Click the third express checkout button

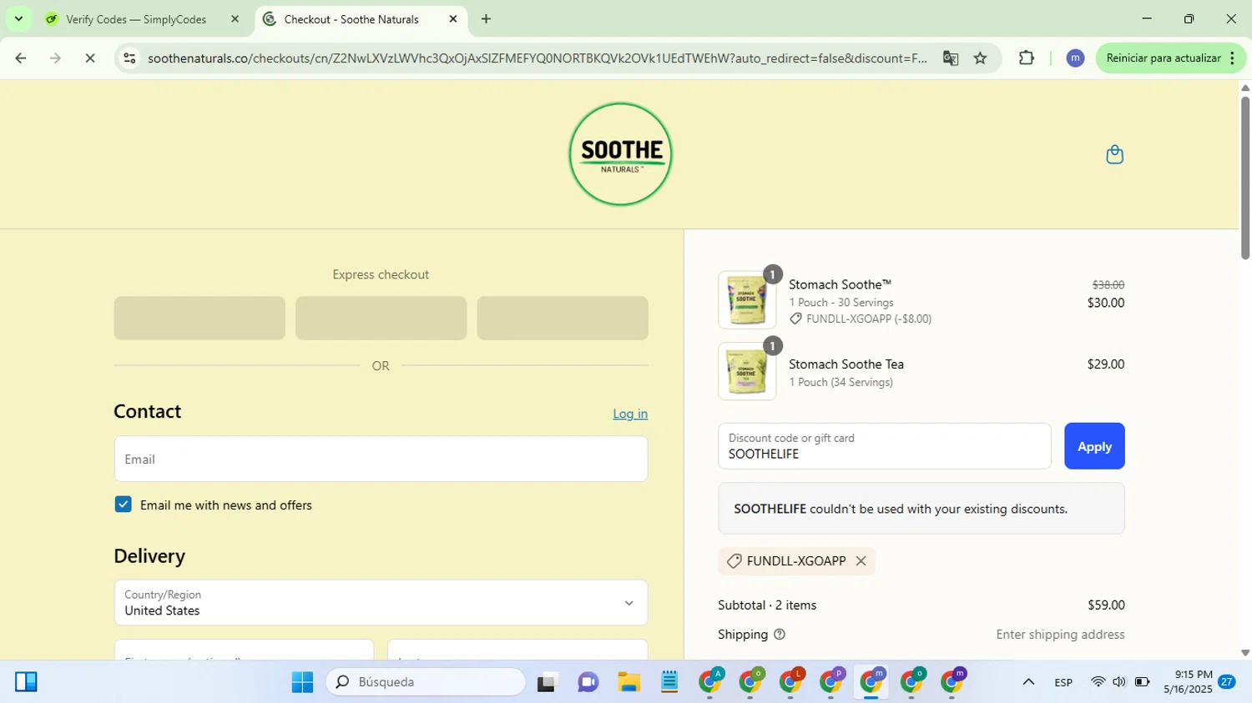click(x=563, y=318)
